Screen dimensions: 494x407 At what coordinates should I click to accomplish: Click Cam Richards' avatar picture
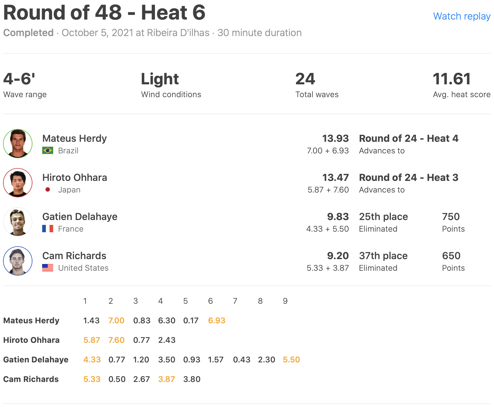point(18,261)
